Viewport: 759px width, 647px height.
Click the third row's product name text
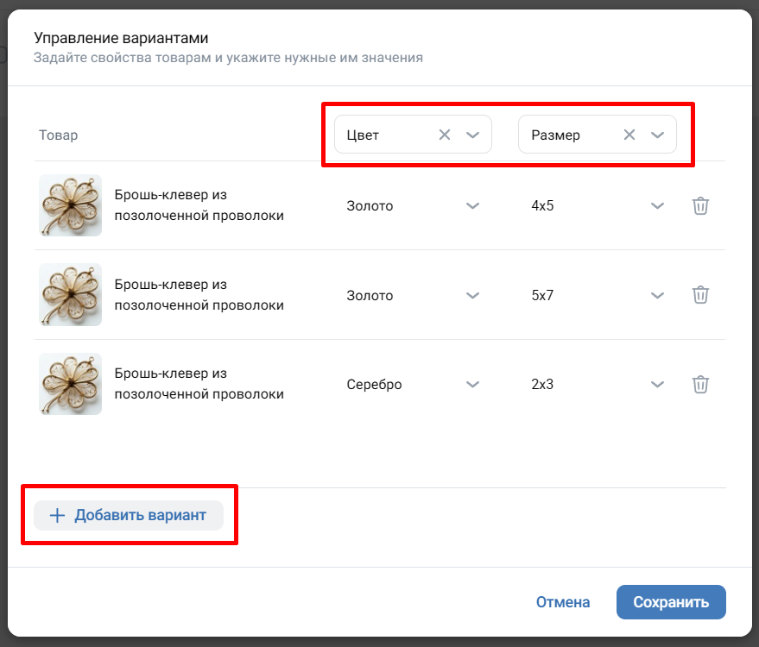(x=199, y=384)
